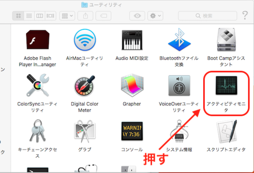Open Adobe Flash Player Install Manager icon

coord(38,39)
